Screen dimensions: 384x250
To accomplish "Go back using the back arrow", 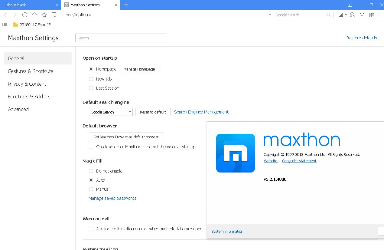I will tap(5, 15).
